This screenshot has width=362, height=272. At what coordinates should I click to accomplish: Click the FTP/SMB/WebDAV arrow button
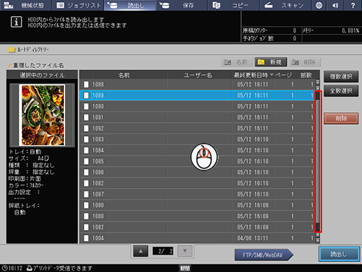[264, 254]
